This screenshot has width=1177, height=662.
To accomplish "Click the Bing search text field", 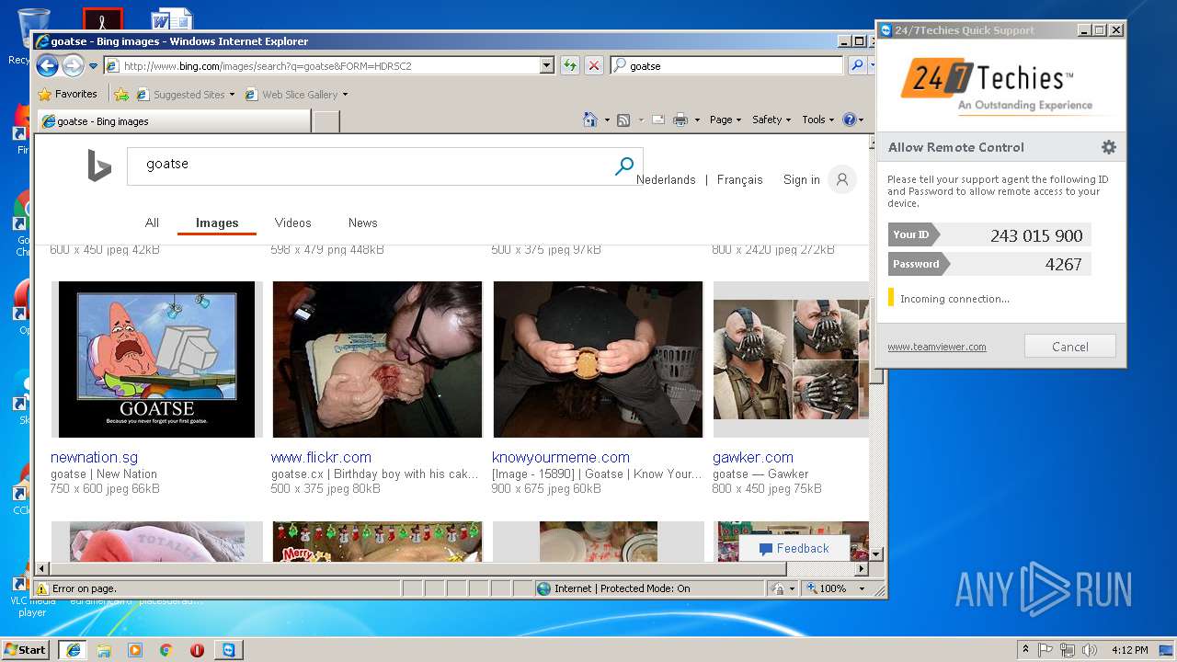I will point(368,165).
